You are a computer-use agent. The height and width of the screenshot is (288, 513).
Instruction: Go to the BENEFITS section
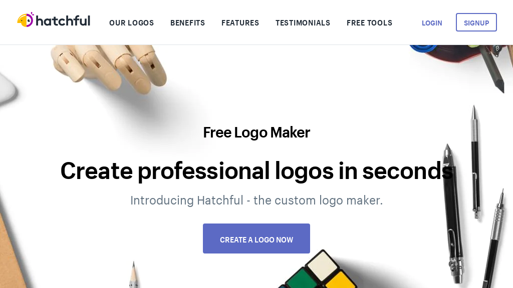(x=187, y=23)
